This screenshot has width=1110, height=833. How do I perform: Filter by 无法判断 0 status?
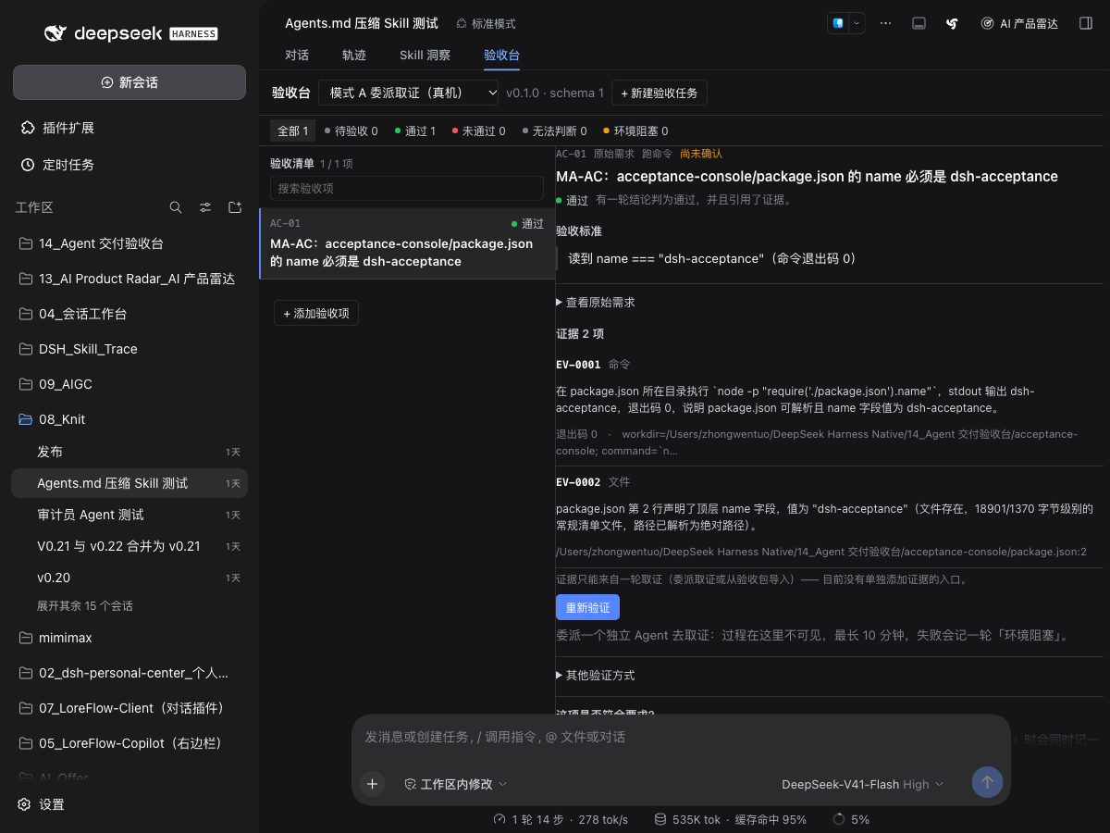(555, 131)
